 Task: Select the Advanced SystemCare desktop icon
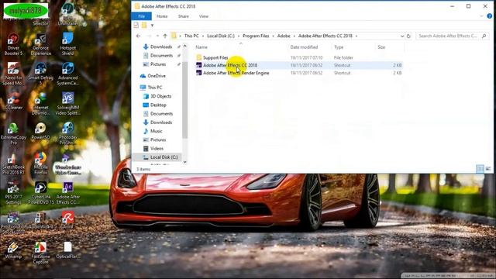pyautogui.click(x=67, y=74)
